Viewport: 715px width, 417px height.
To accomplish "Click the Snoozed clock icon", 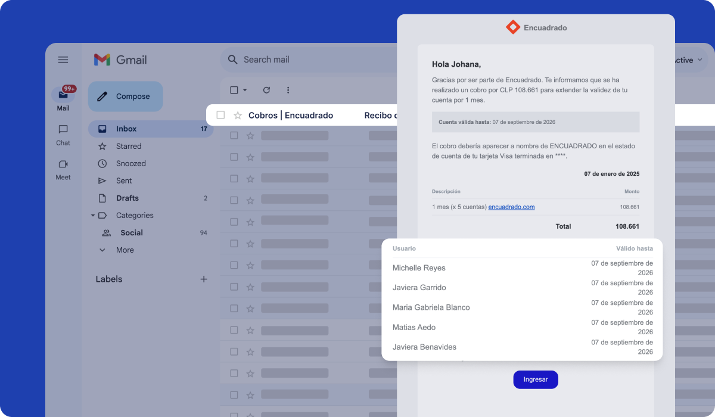I will tap(102, 163).
